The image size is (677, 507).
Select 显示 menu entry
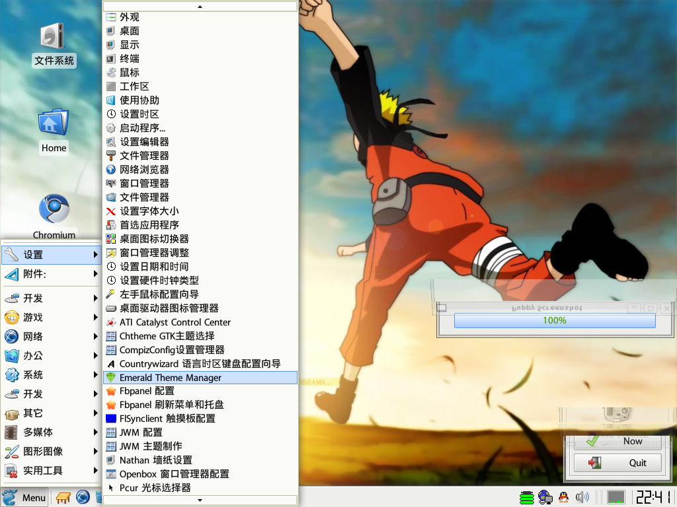(200, 45)
